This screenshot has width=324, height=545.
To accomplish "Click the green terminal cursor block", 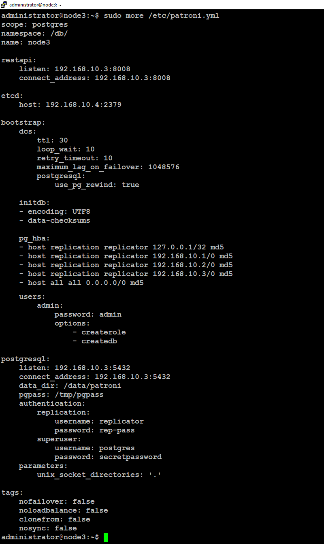I will tap(106, 537).
